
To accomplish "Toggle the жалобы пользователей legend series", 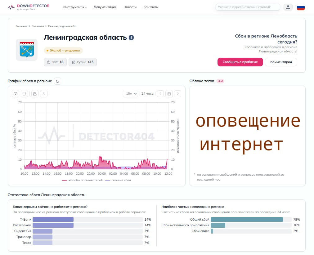I will (82, 180).
